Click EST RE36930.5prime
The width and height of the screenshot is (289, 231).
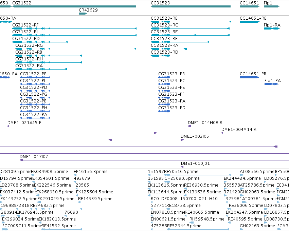tap(201, 185)
